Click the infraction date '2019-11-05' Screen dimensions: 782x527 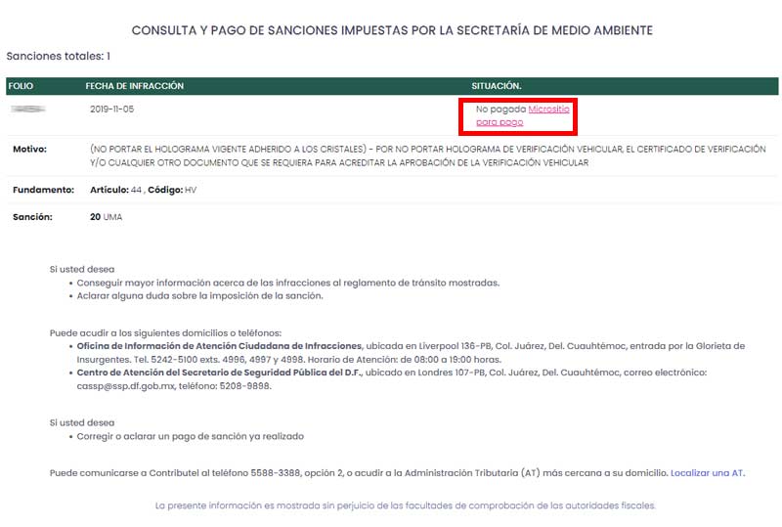point(112,109)
